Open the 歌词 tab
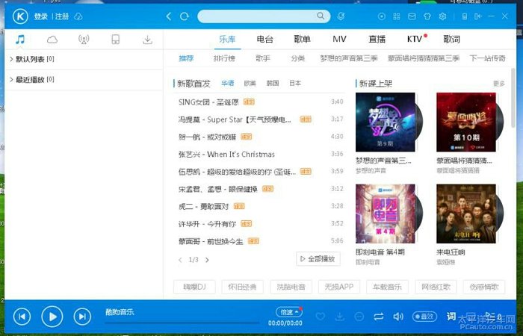 coord(451,40)
